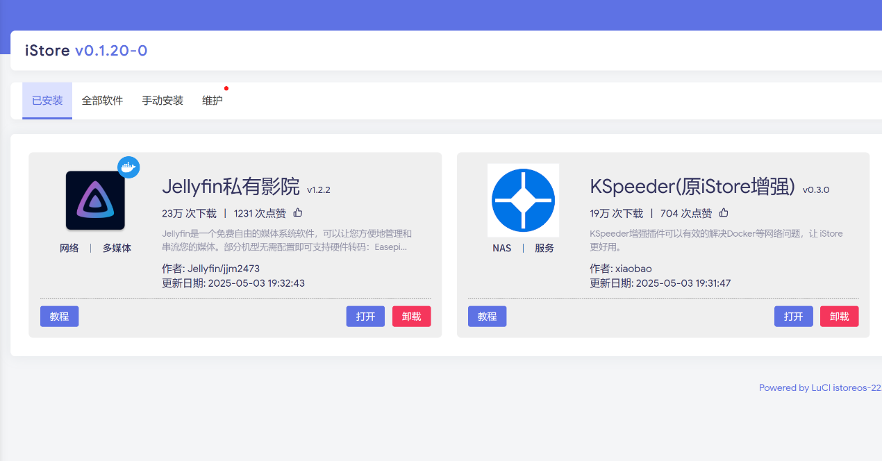Click the 多媒体 category tag under Jellyfin
Viewport: 882px width, 461px height.
pos(117,248)
